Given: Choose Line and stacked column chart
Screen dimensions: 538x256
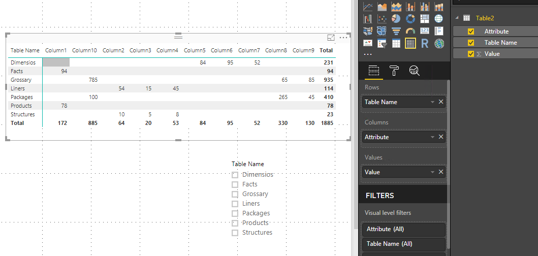Looking at the screenshot, I should pos(410,7).
